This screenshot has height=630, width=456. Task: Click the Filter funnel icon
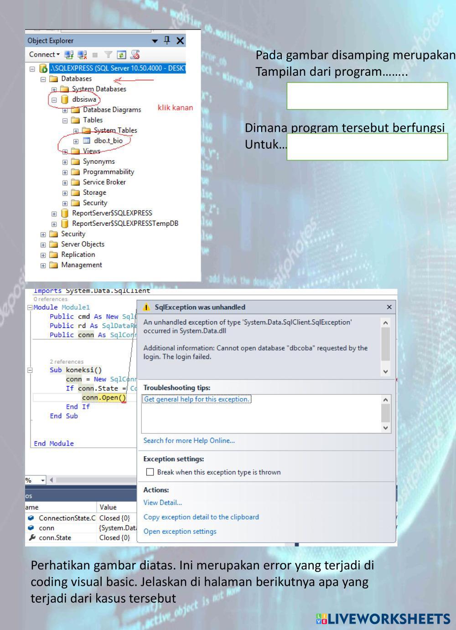coord(108,55)
